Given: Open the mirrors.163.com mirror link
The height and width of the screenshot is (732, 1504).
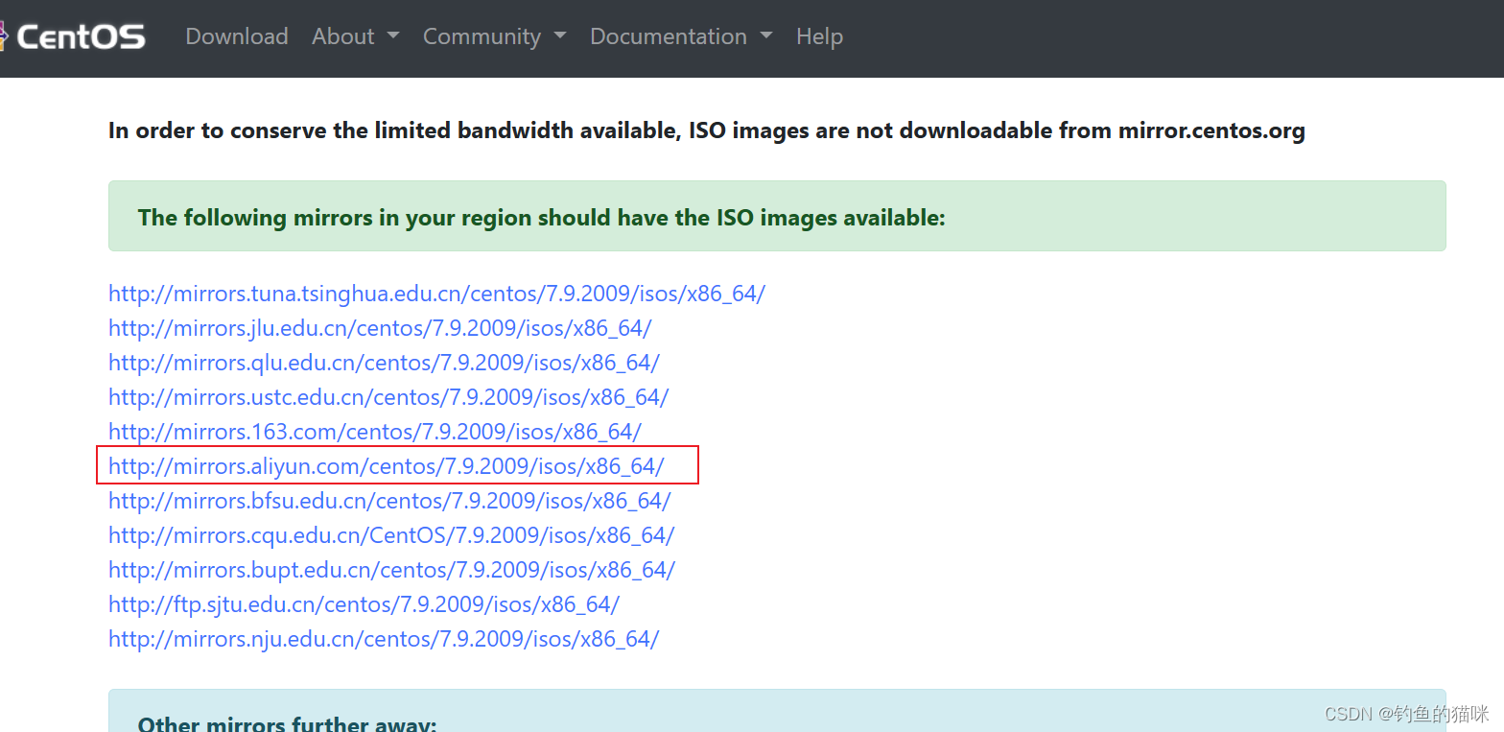Looking at the screenshot, I should (x=375, y=432).
